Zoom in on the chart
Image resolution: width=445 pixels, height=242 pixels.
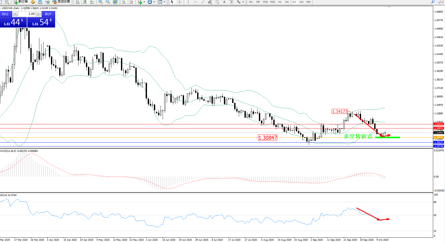pos(101,2)
